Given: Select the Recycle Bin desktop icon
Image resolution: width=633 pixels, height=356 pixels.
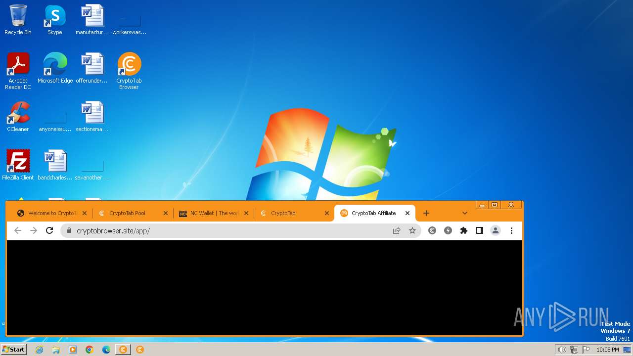Looking at the screenshot, I should [18, 20].
